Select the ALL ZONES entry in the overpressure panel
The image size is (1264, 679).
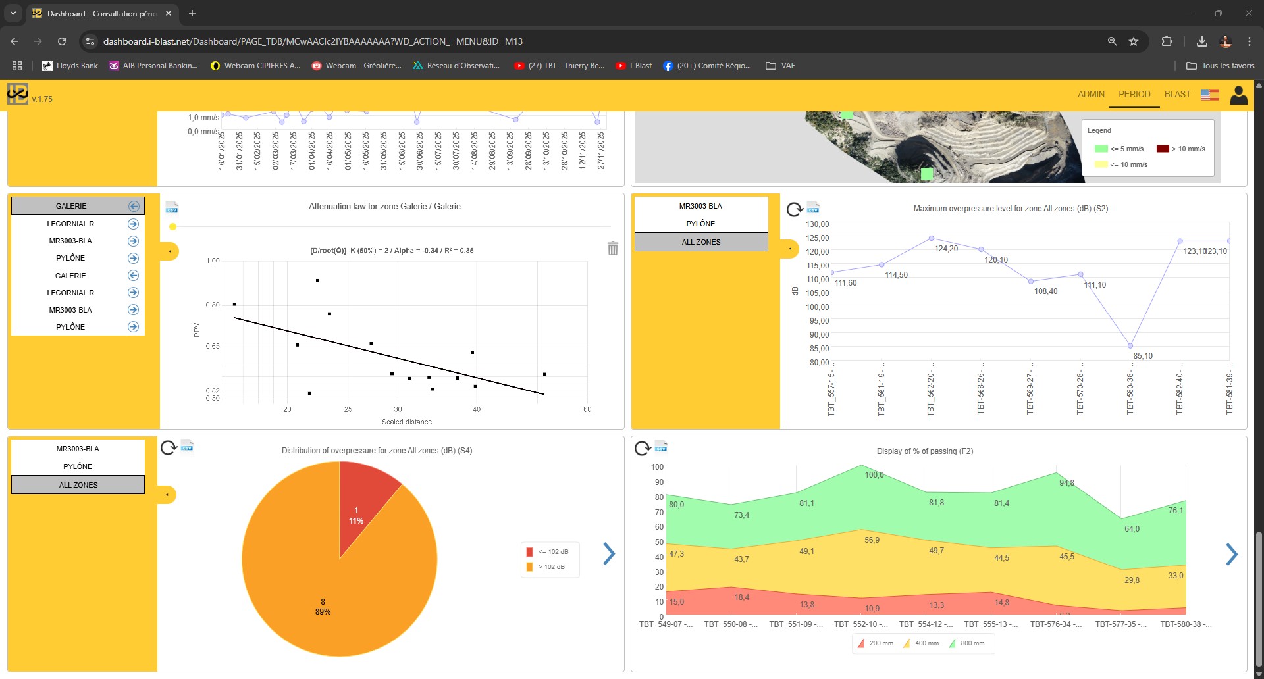(701, 241)
